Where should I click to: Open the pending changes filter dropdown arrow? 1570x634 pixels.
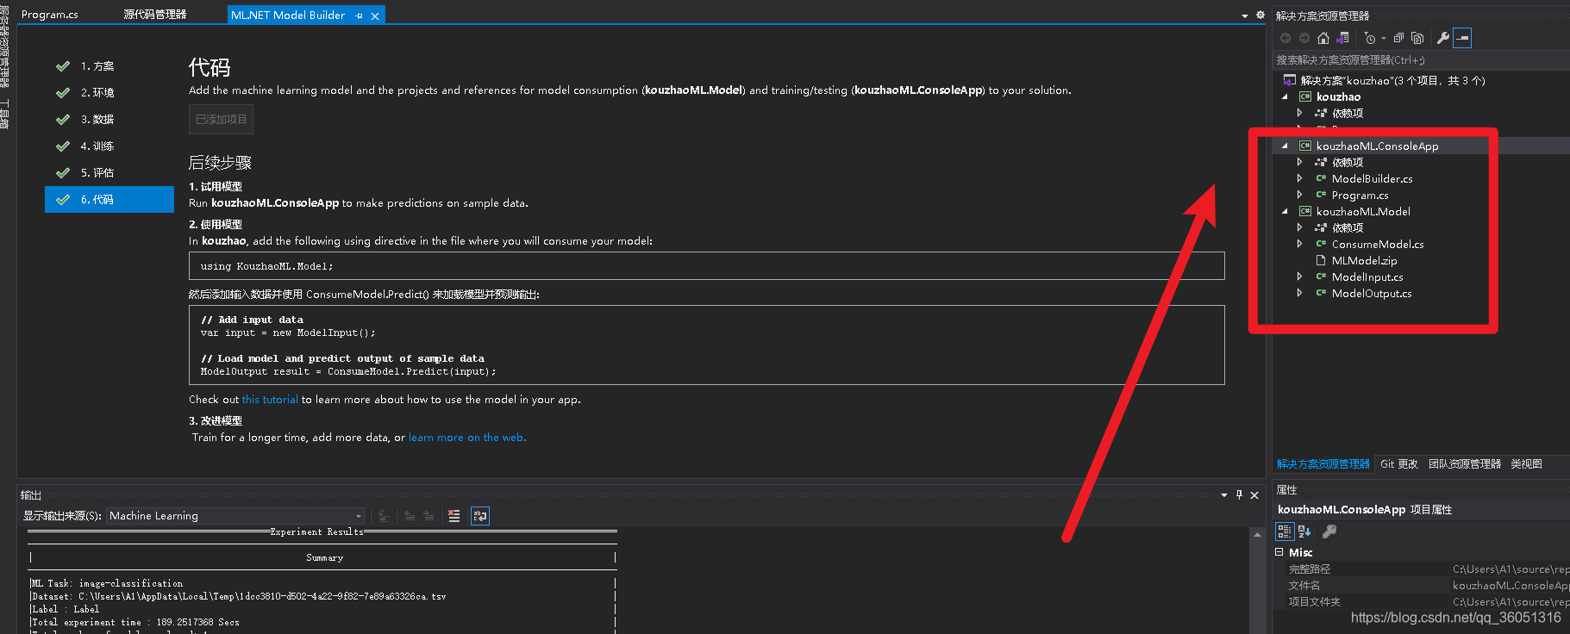click(1384, 38)
